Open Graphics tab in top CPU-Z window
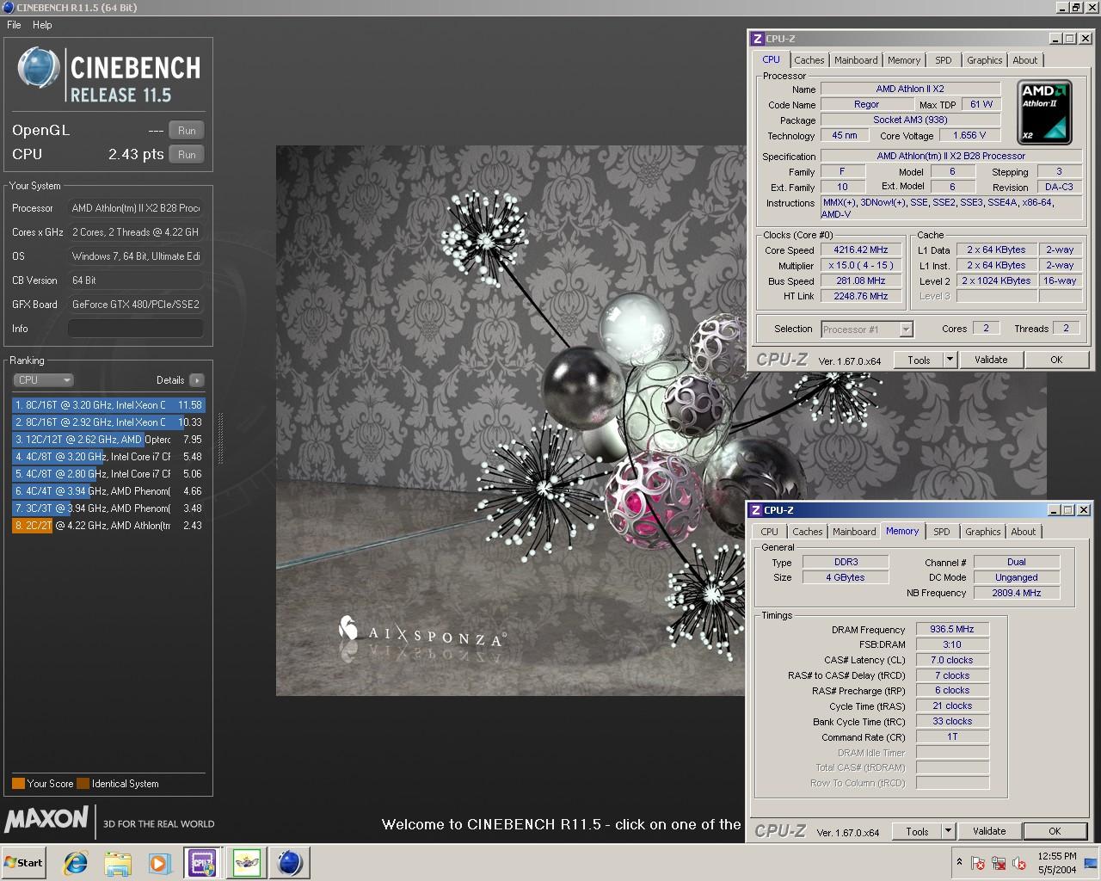 [984, 60]
